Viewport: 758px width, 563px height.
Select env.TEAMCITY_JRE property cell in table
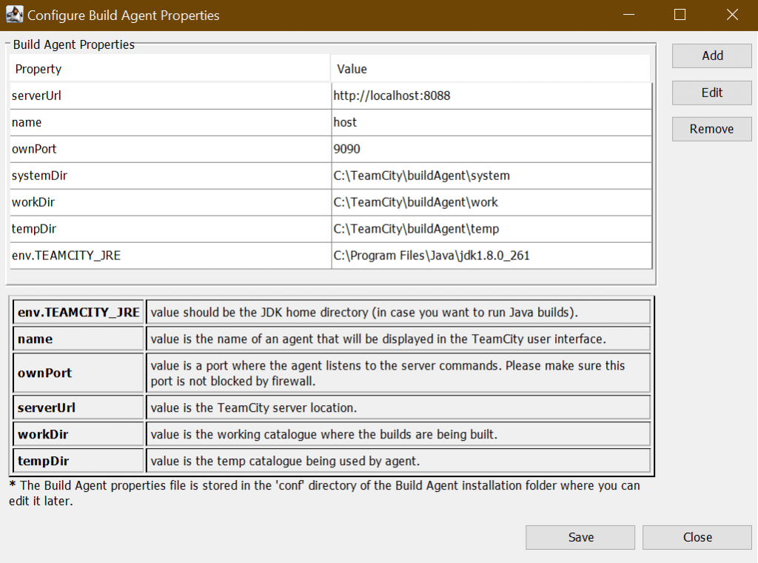tap(170, 256)
